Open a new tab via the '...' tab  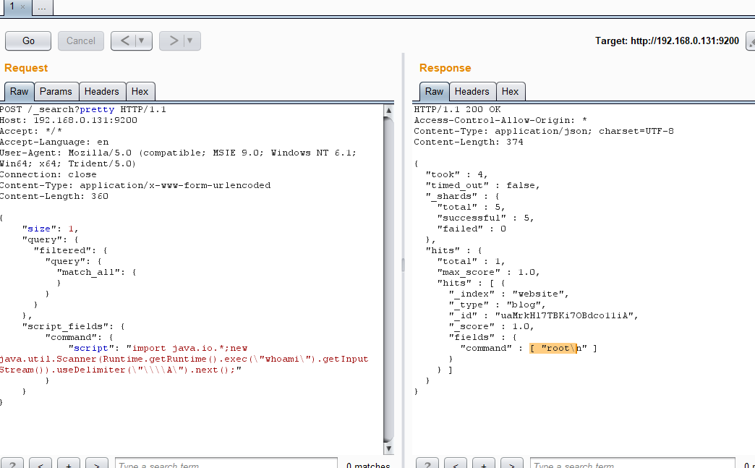tap(43, 7)
